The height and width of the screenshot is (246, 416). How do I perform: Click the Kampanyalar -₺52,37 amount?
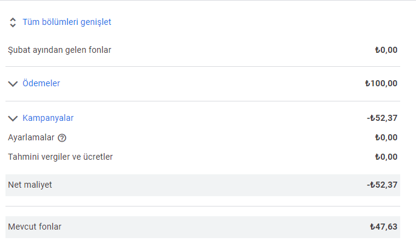pos(382,118)
